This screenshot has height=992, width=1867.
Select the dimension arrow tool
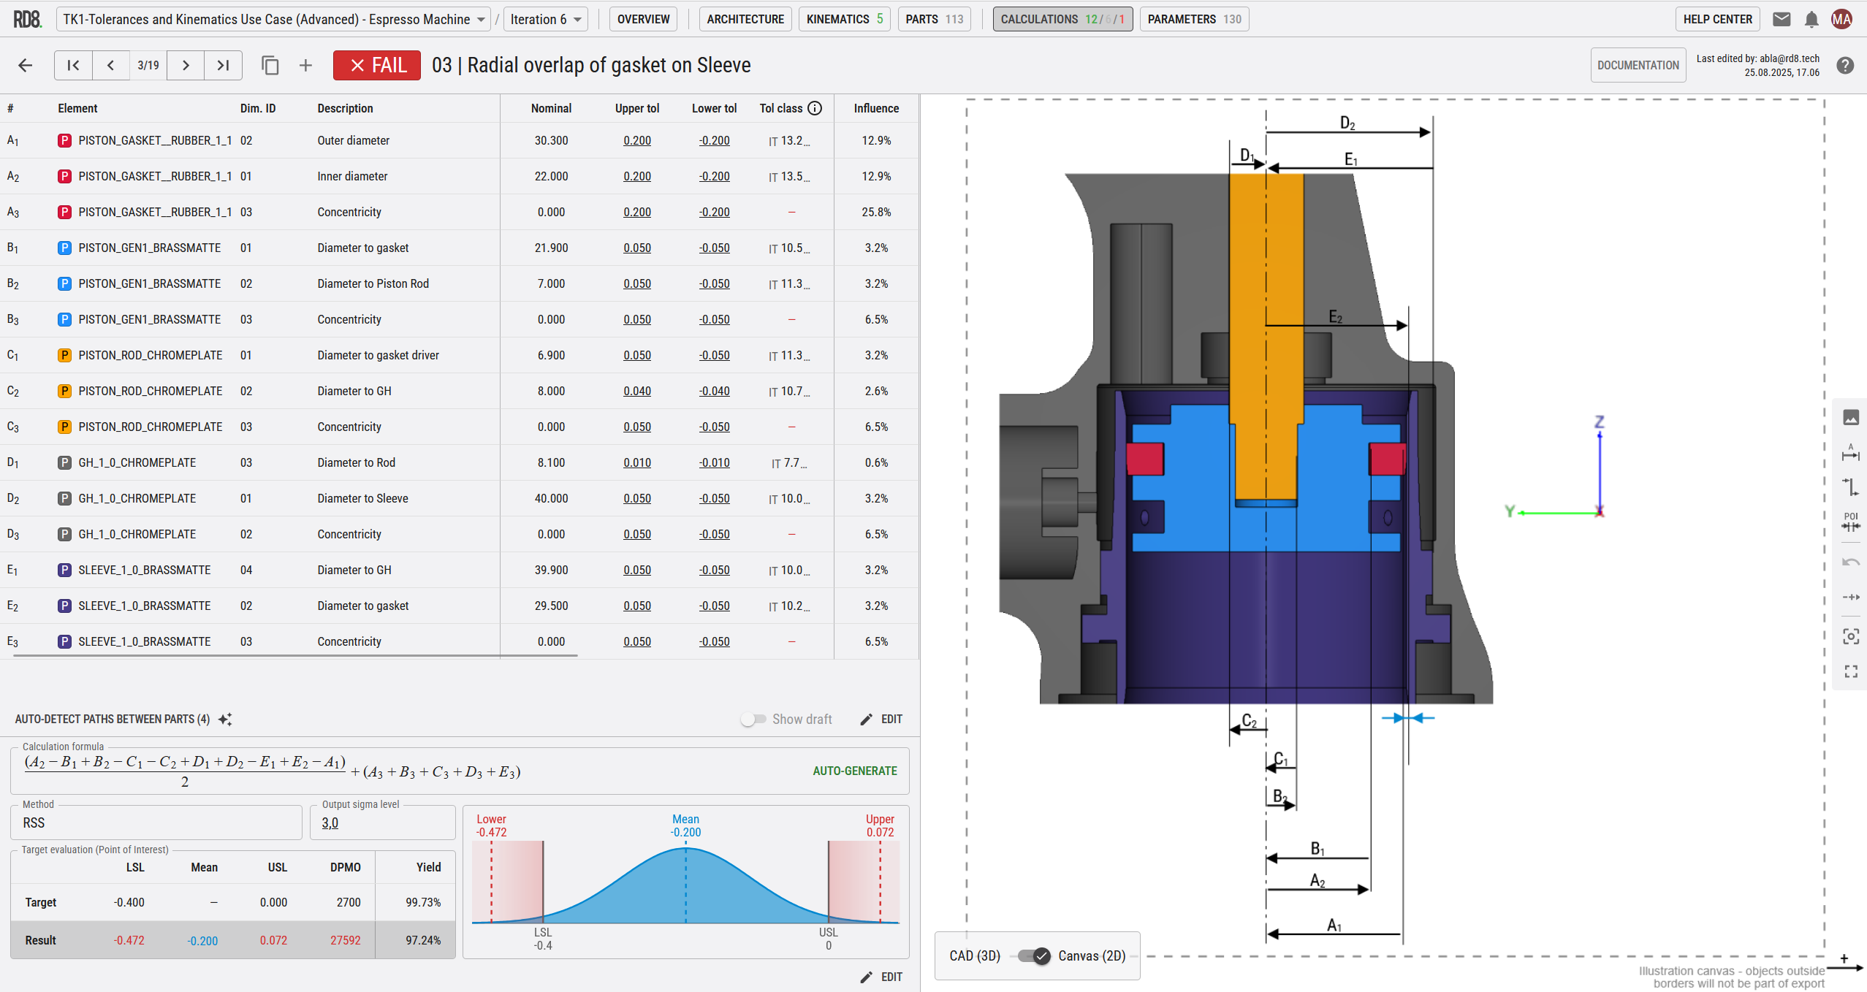pyautogui.click(x=1850, y=454)
